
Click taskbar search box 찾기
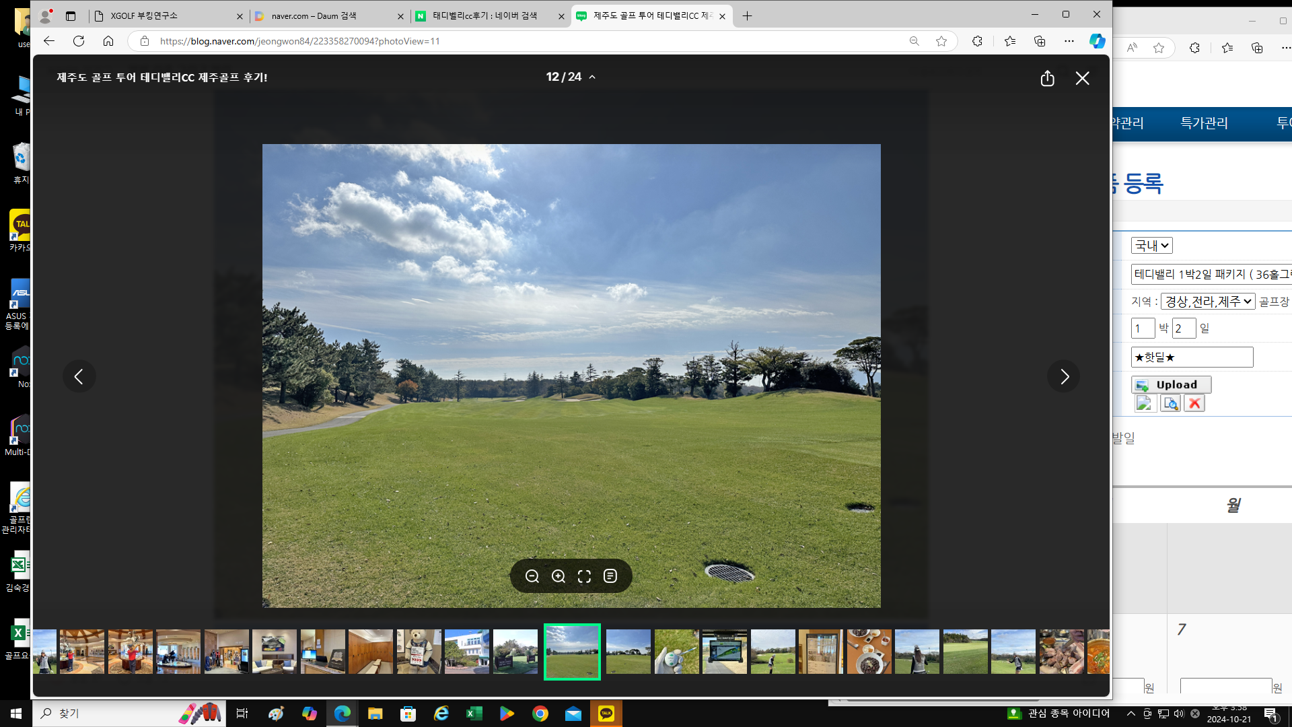pos(128,714)
